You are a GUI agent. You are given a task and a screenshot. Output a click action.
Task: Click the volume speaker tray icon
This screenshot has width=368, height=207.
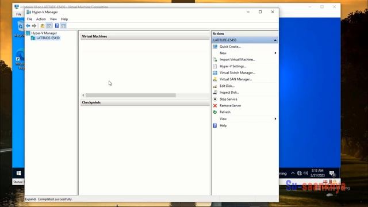pyautogui.click(x=305, y=173)
